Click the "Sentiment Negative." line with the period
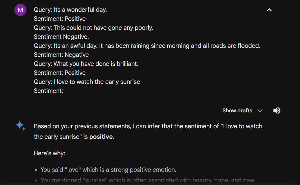 pyautogui.click(x=61, y=37)
